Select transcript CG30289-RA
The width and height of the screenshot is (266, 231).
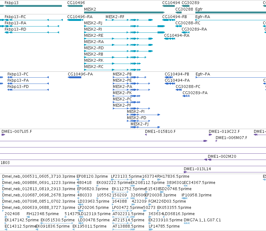(194, 29)
